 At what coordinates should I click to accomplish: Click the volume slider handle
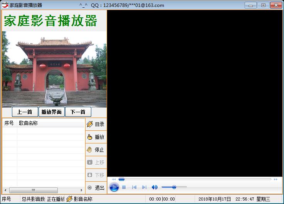tap(174, 187)
